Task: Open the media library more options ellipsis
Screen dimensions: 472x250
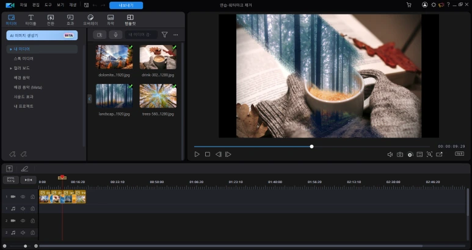Action: click(x=176, y=35)
